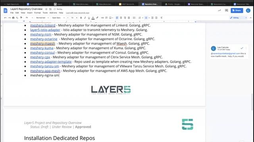Expand bulleted list options arrow
This screenshot has height=142, width=254.
coord(149,18)
